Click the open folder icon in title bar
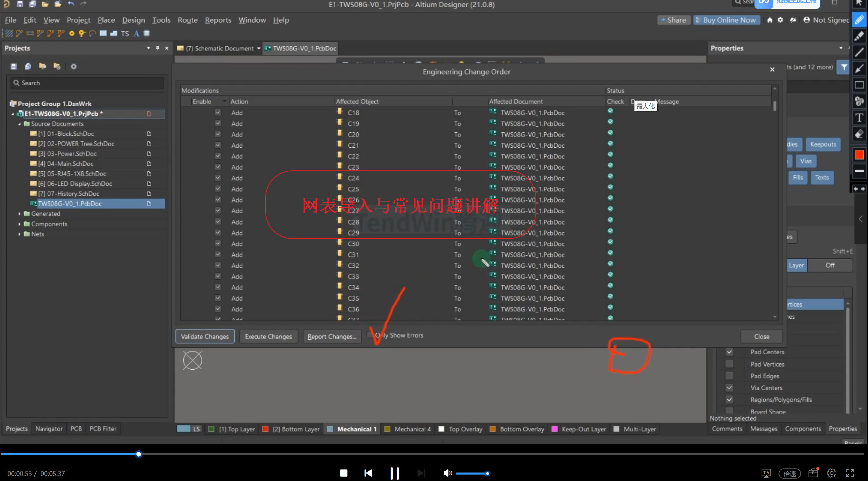This screenshot has height=481, width=868. point(45,4)
